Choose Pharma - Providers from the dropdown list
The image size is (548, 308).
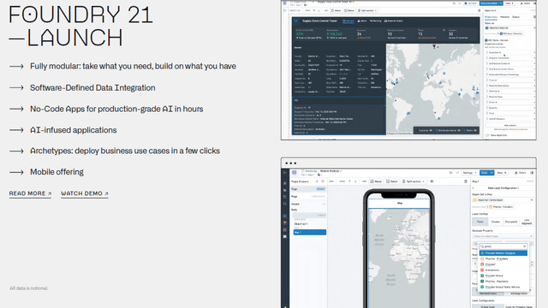pos(503,258)
